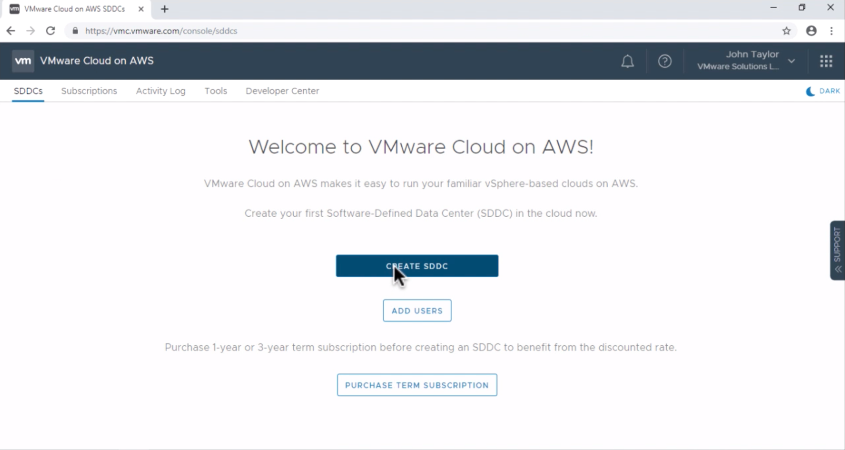Click the VMware vm logo icon
Viewport: 845px width, 450px height.
23,61
